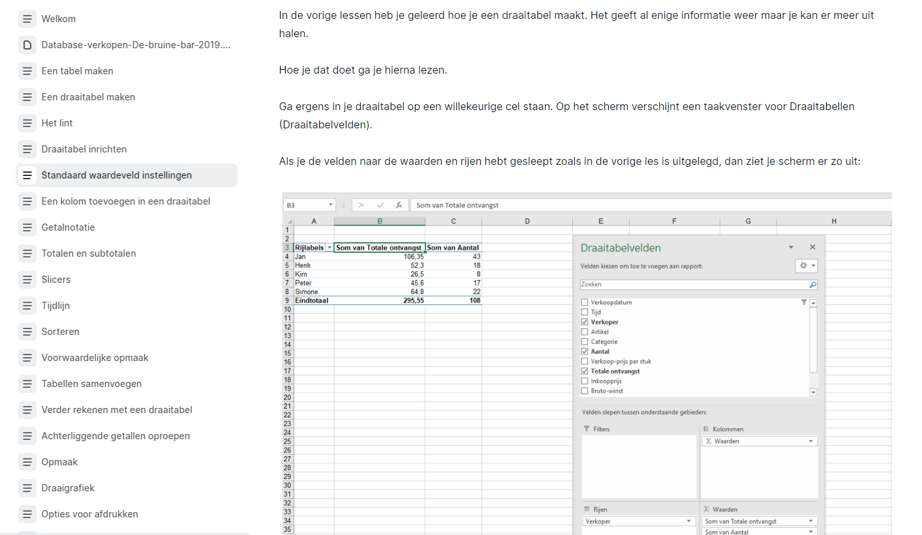Click the icon beside Opmaak lesson
The width and height of the screenshot is (922, 535).
[x=27, y=462]
